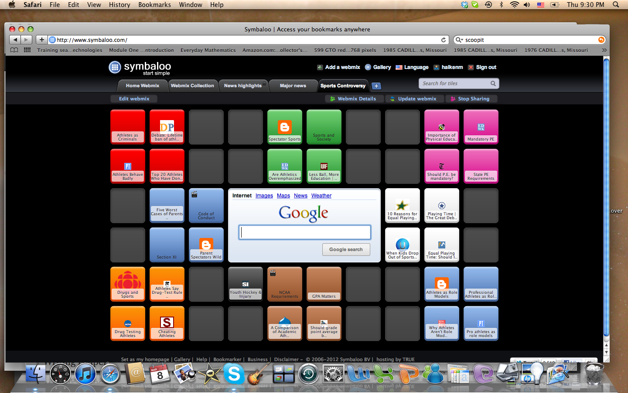
Task: Open the NCAA Requirements tile
Action: point(285,284)
